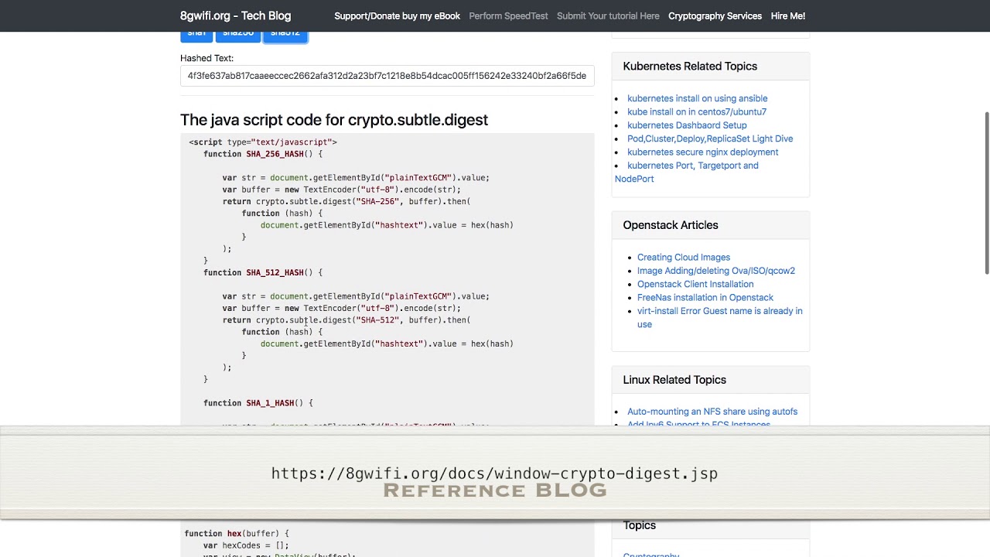Open kubernetes Dashbaord Setup link
This screenshot has width=990, height=557.
687,125
